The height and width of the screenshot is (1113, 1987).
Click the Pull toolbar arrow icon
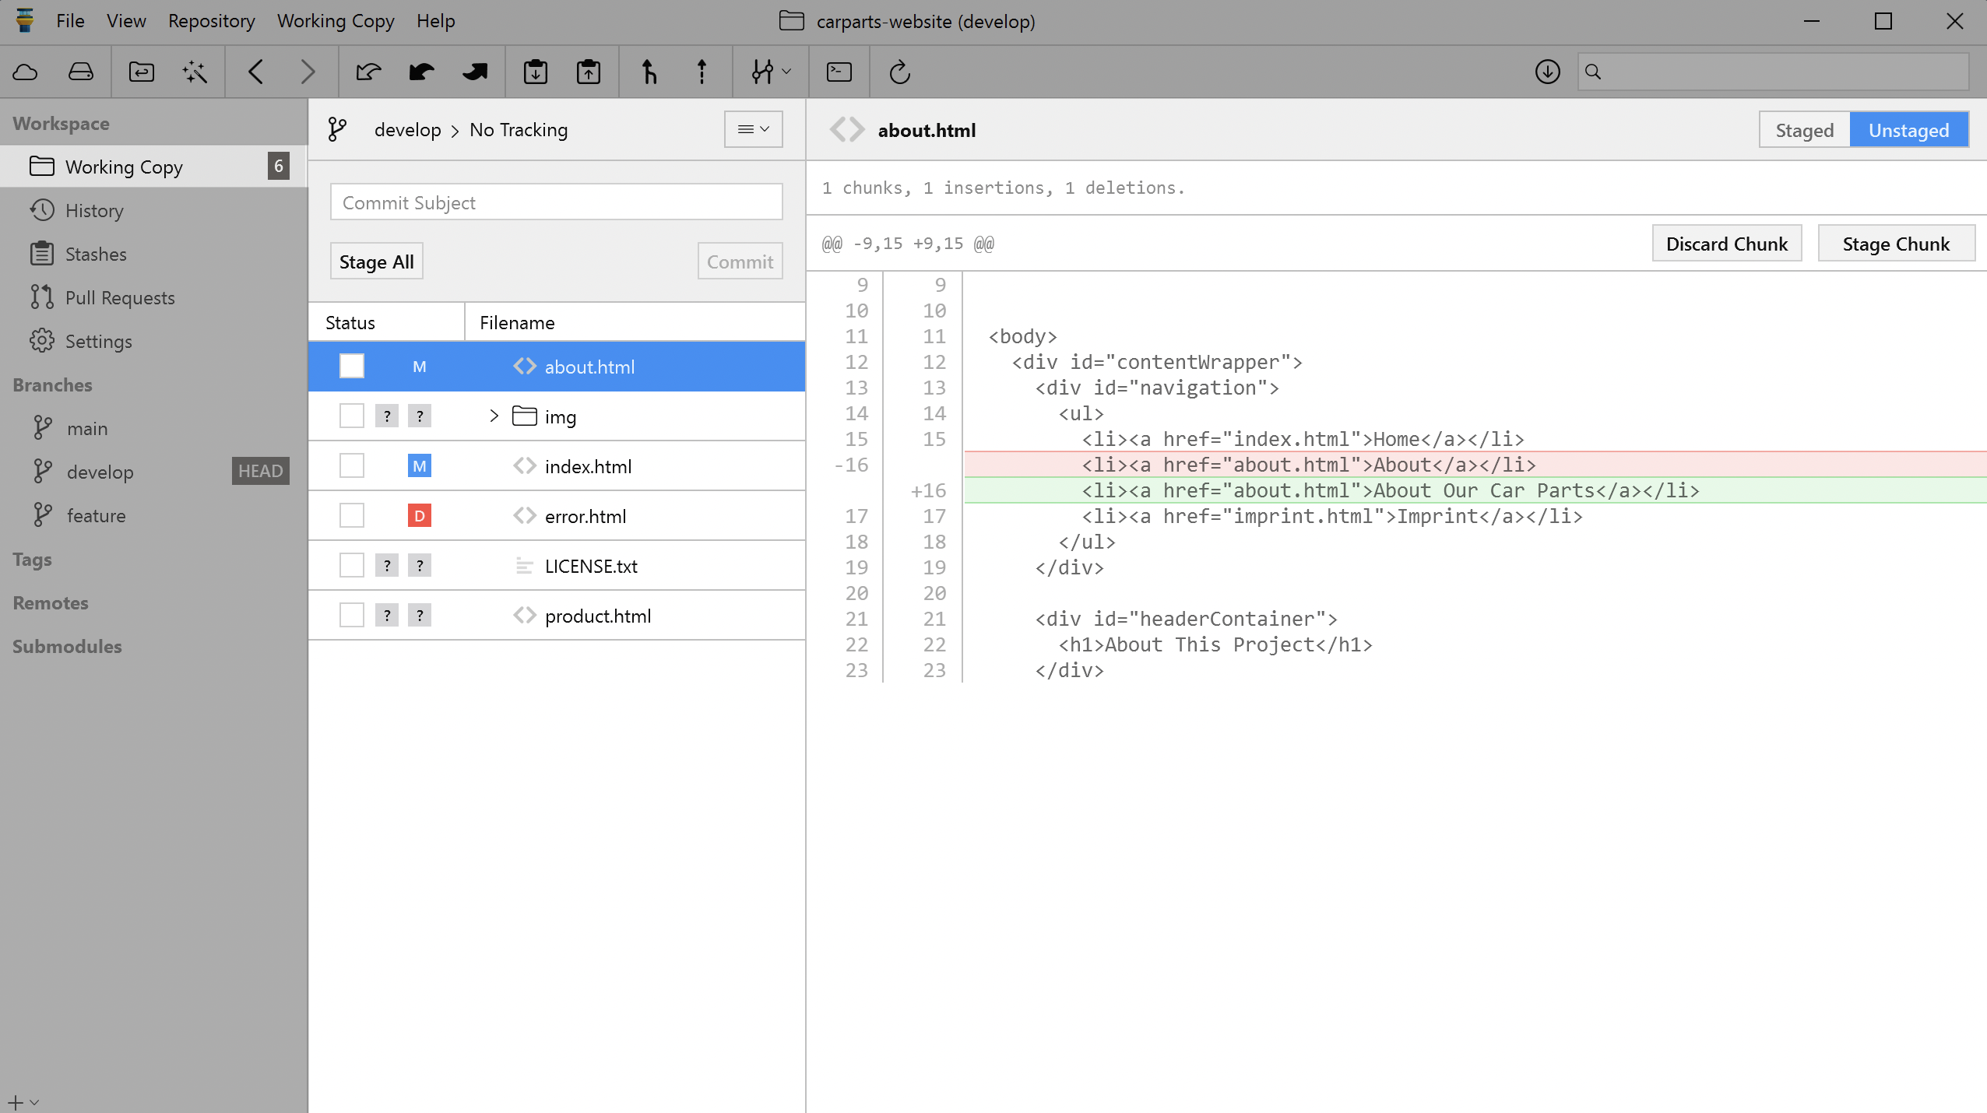421,72
